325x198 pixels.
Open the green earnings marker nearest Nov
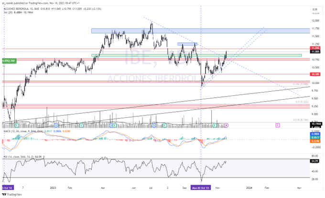click(215, 125)
